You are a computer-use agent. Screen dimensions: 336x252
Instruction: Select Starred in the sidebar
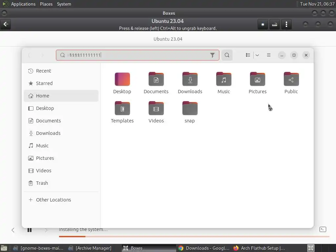click(61, 83)
